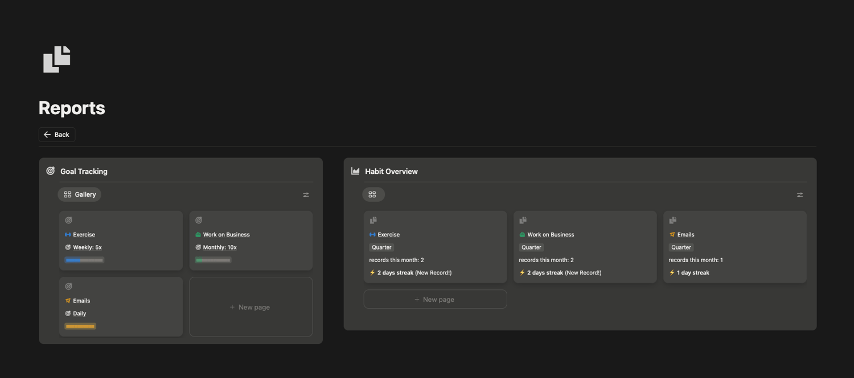Click page icon on Work on Business habit card

[x=523, y=221]
